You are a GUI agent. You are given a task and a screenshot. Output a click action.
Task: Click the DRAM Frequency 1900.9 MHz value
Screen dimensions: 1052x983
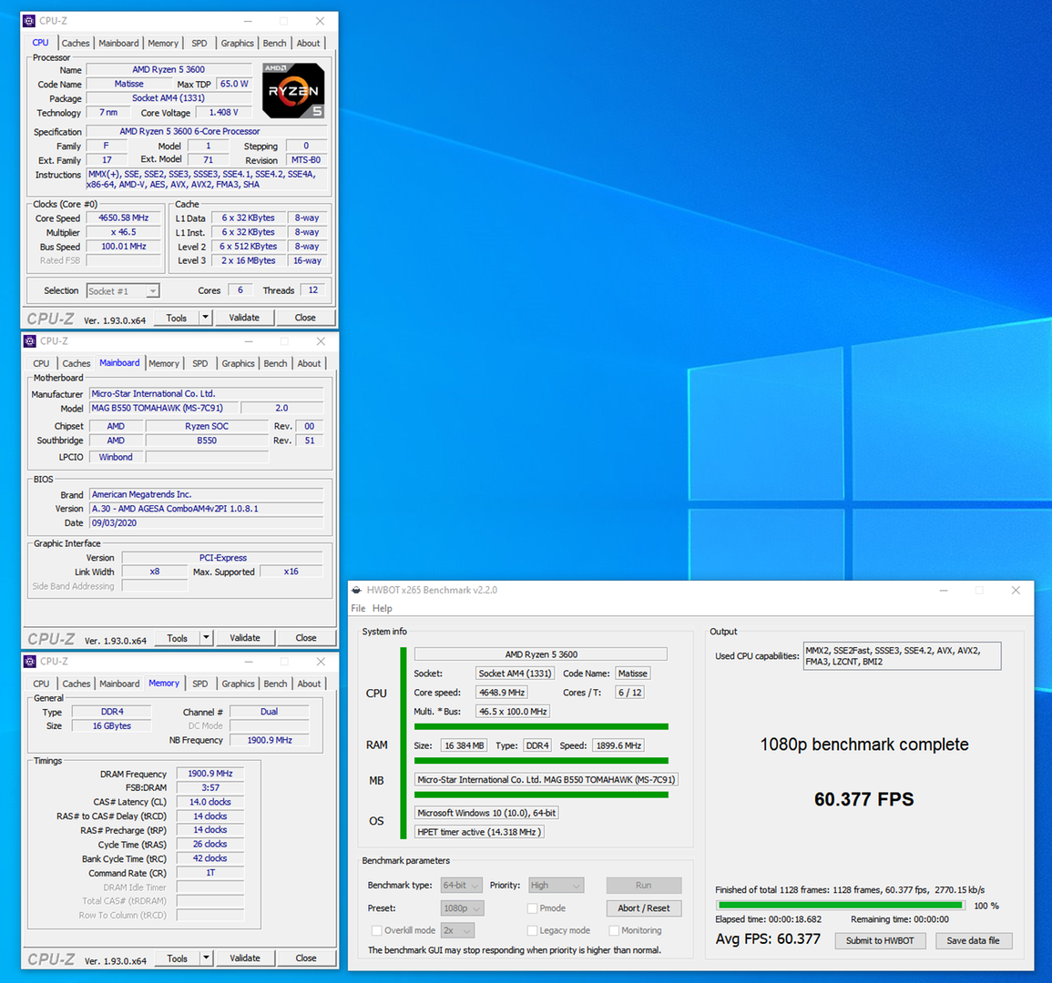click(210, 773)
